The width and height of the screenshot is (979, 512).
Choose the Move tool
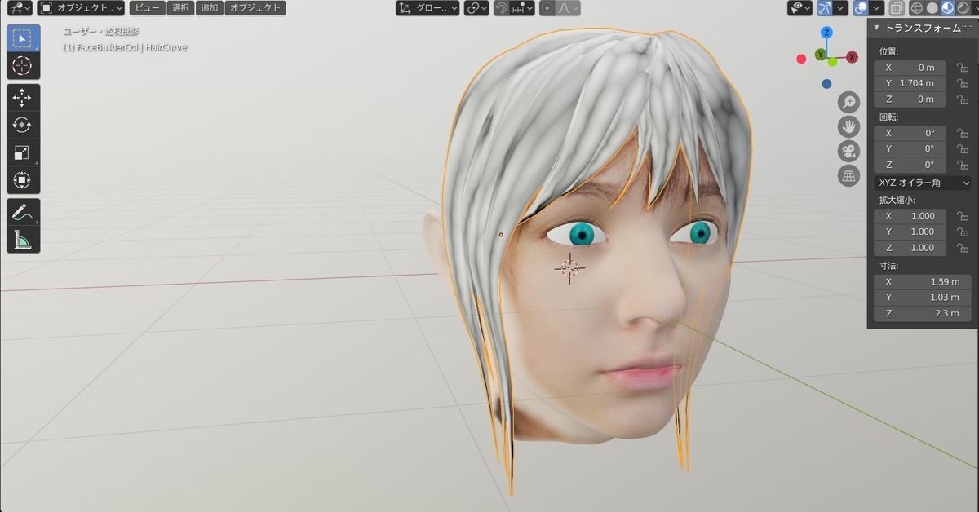(23, 97)
